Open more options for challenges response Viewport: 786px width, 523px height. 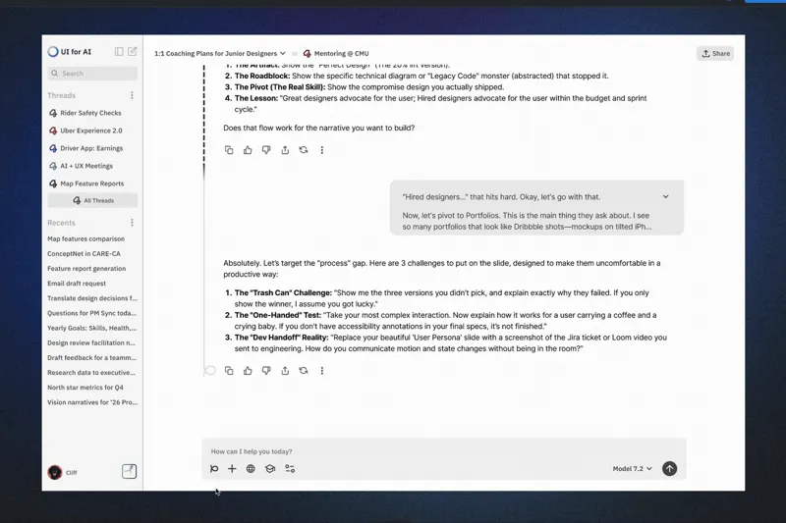pos(322,371)
